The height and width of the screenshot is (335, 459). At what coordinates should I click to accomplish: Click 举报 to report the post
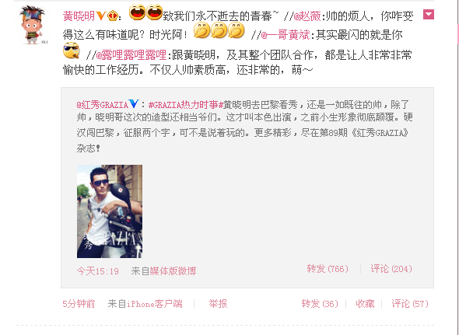click(x=218, y=304)
